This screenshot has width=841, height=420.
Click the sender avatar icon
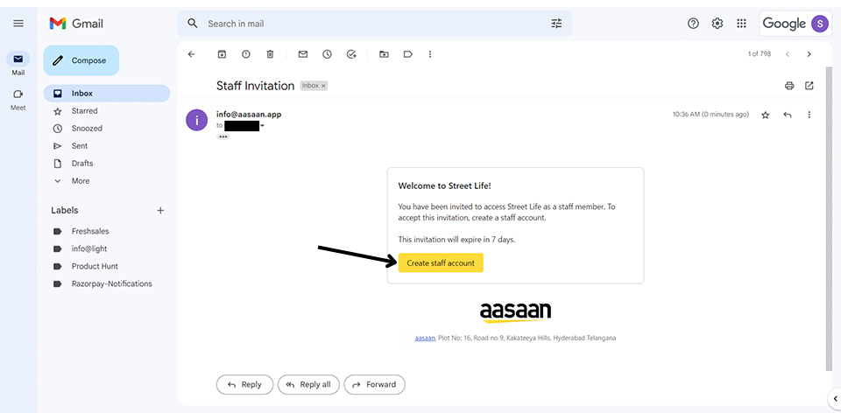coord(197,120)
